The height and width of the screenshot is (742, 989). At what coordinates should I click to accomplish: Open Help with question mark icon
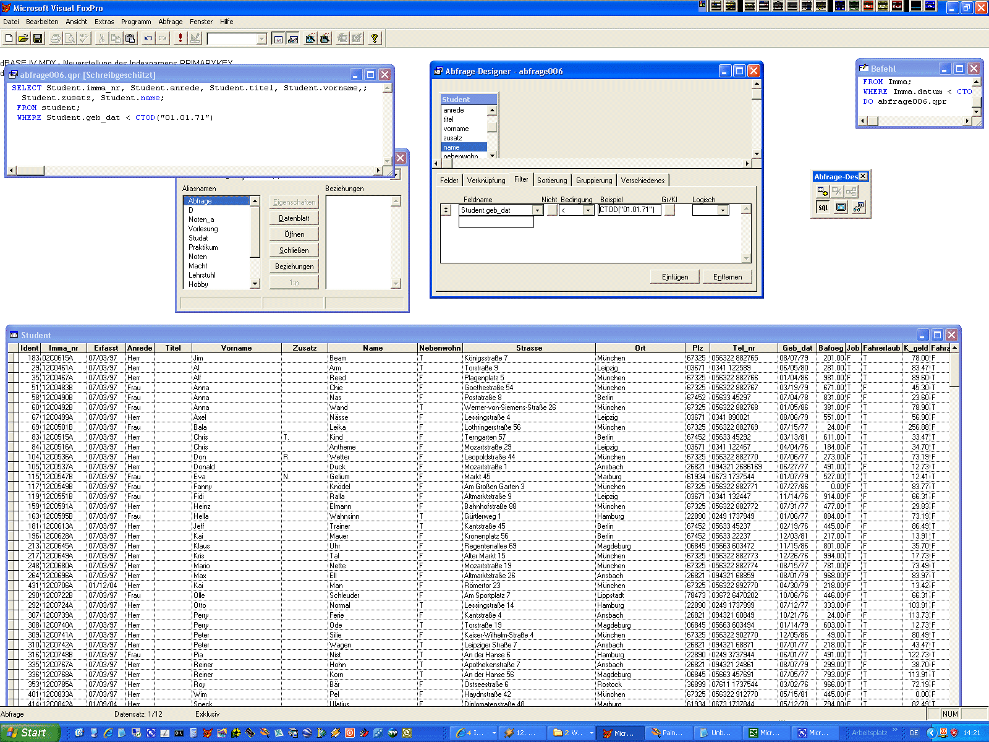click(375, 38)
